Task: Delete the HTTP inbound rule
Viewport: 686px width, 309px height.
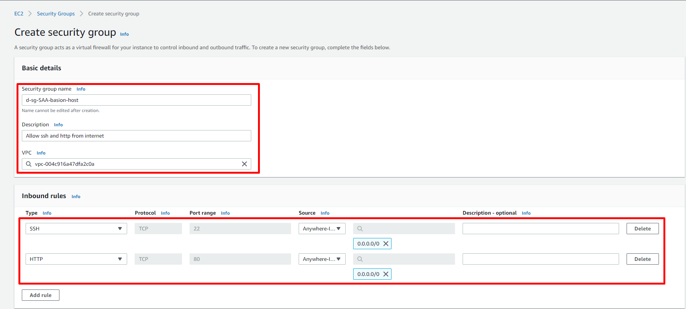Action: [x=642, y=259]
